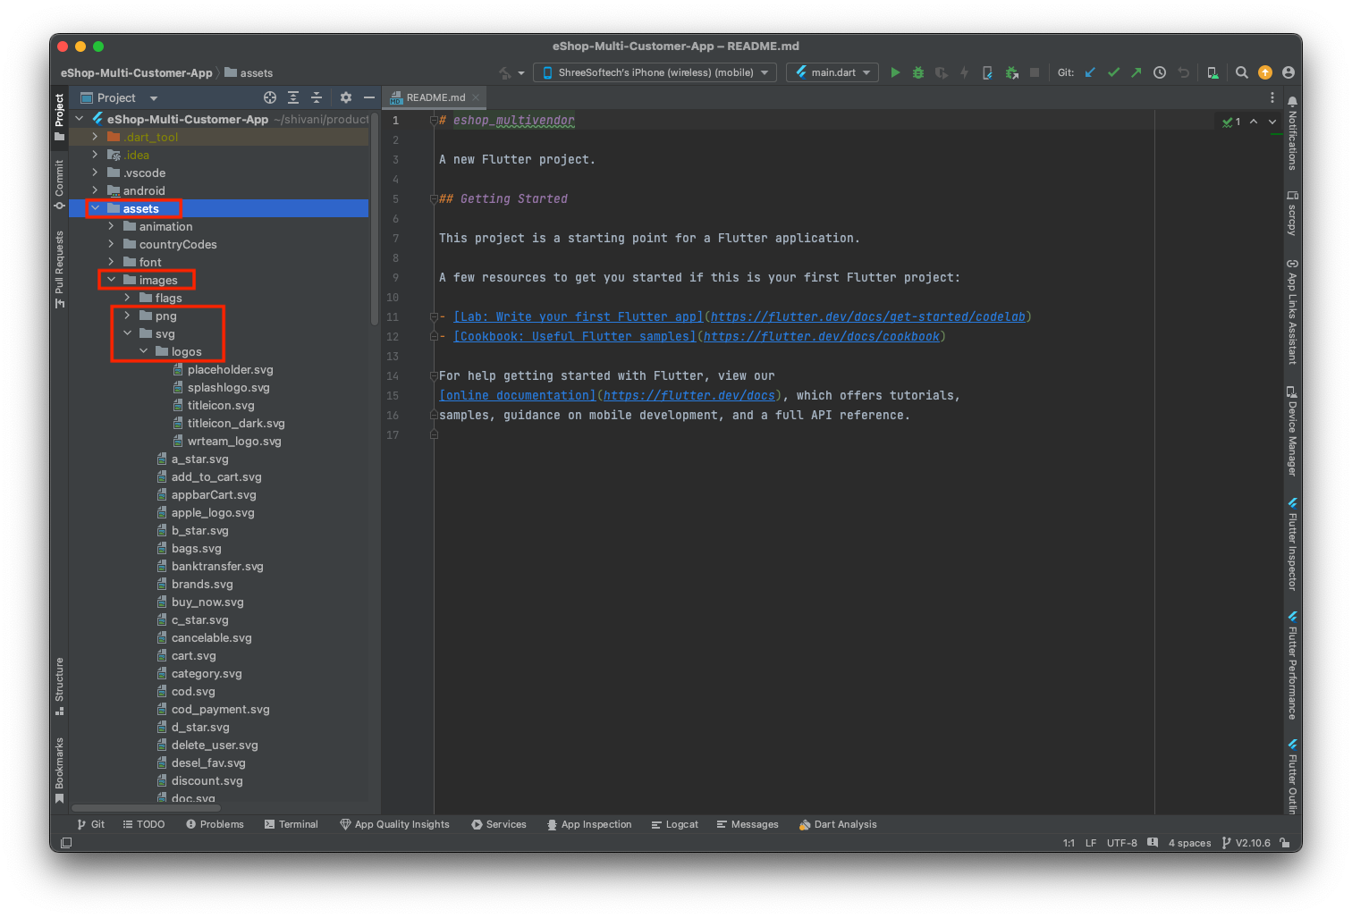Open editor tab options three-dot menu
The height and width of the screenshot is (918, 1352).
1272,97
